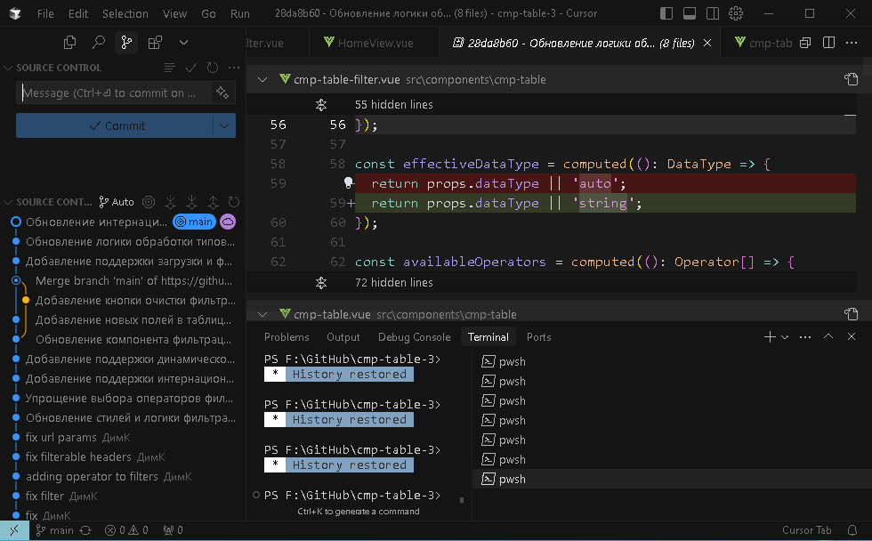Select the Pull icon in the graph toolbar
872x541 pixels.
192,202
